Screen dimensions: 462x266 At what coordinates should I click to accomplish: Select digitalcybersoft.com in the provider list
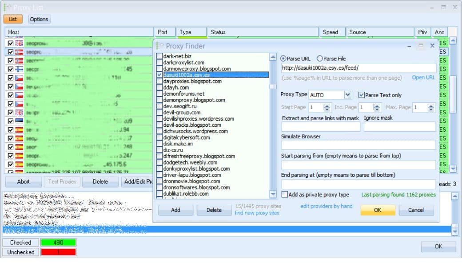pos(187,137)
